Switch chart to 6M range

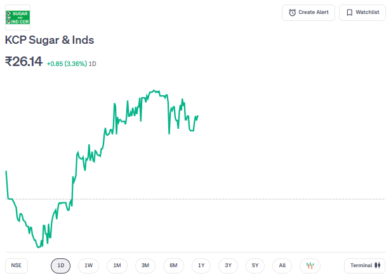pyautogui.click(x=173, y=265)
